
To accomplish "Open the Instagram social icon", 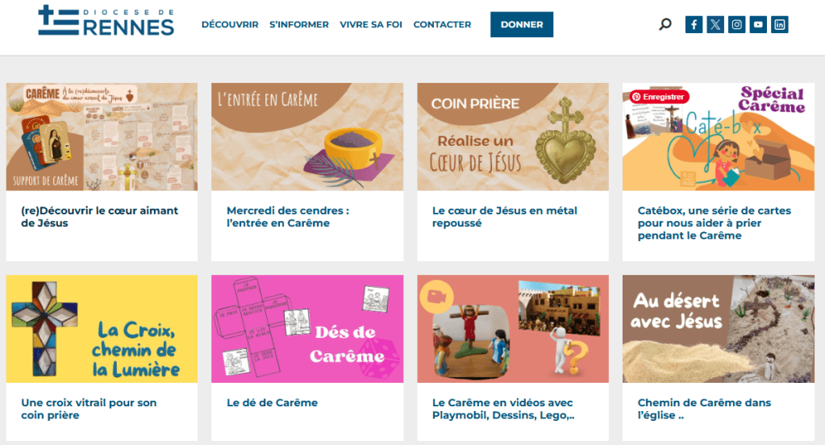I will (x=736, y=24).
